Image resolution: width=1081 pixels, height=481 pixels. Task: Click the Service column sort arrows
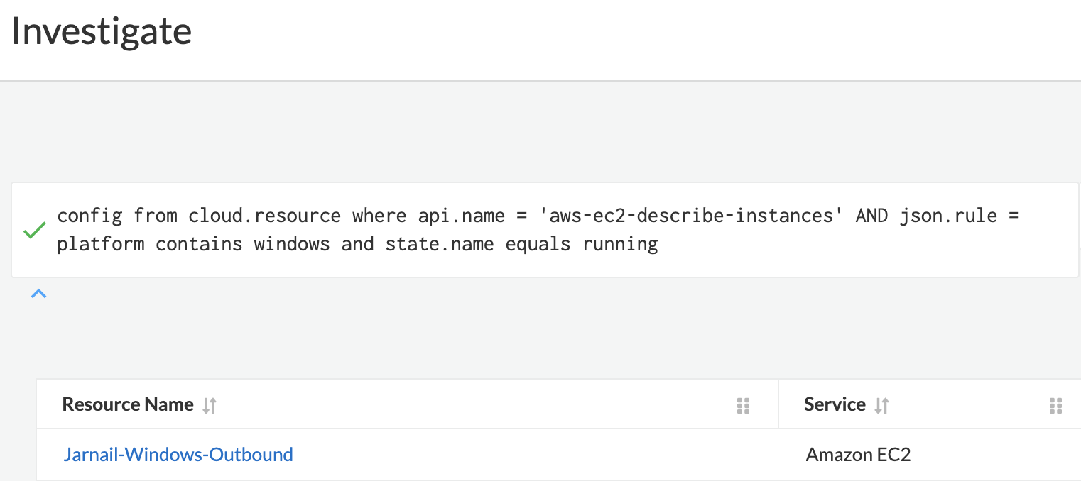tap(881, 405)
